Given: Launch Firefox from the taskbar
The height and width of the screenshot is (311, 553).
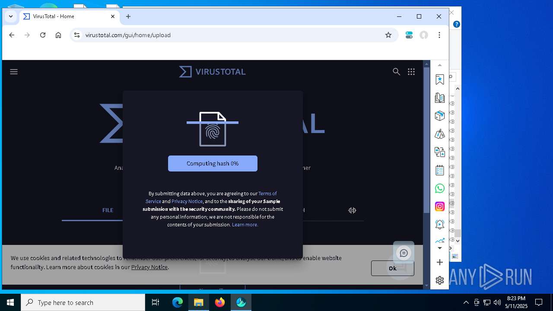Looking at the screenshot, I should pyautogui.click(x=220, y=302).
